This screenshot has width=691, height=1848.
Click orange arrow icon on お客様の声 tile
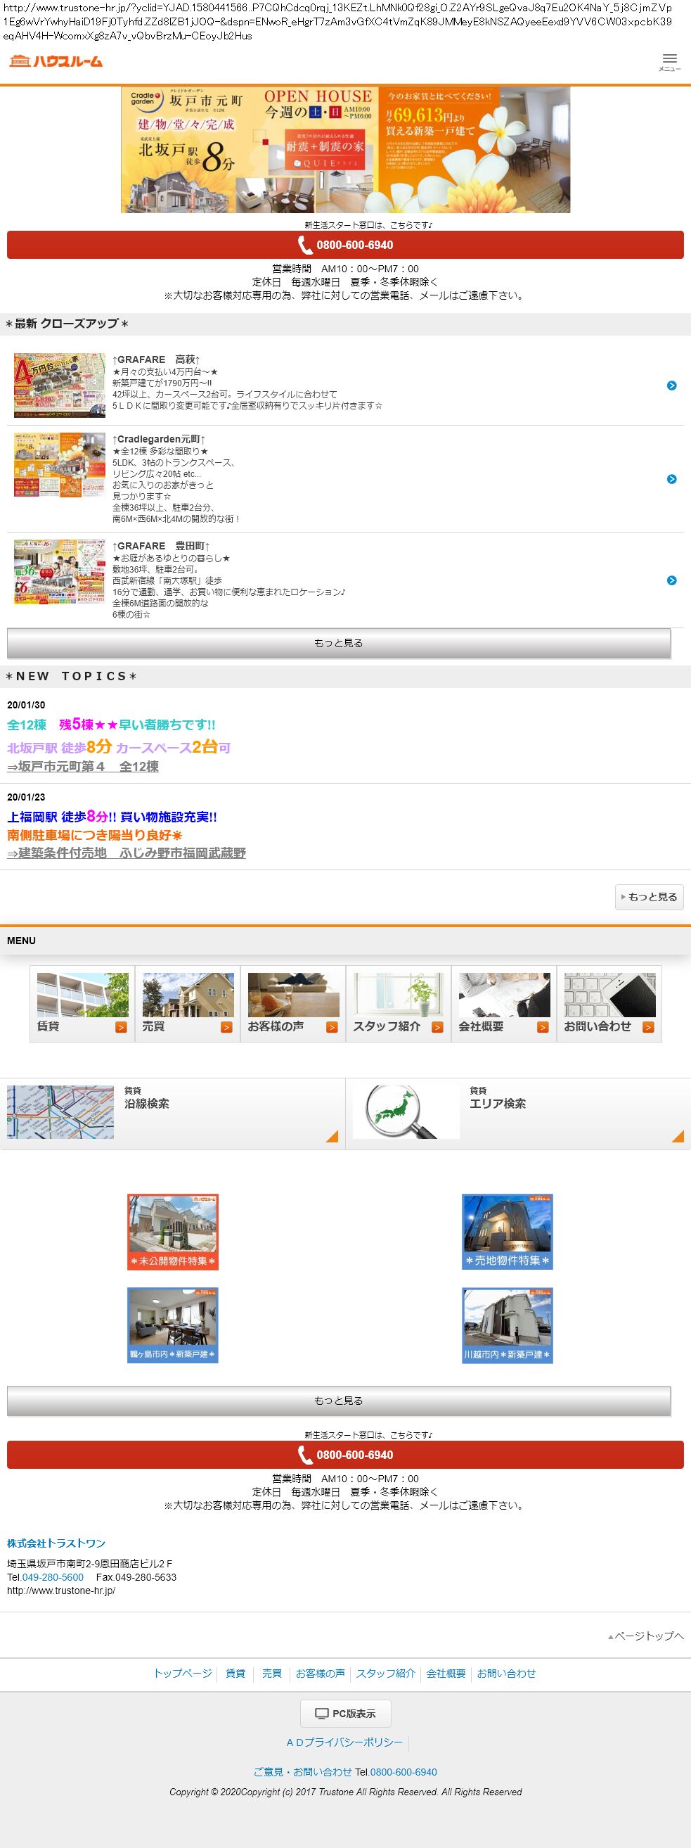(x=332, y=1027)
